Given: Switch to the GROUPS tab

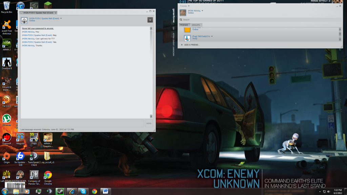Looking at the screenshot, I should (196, 25).
